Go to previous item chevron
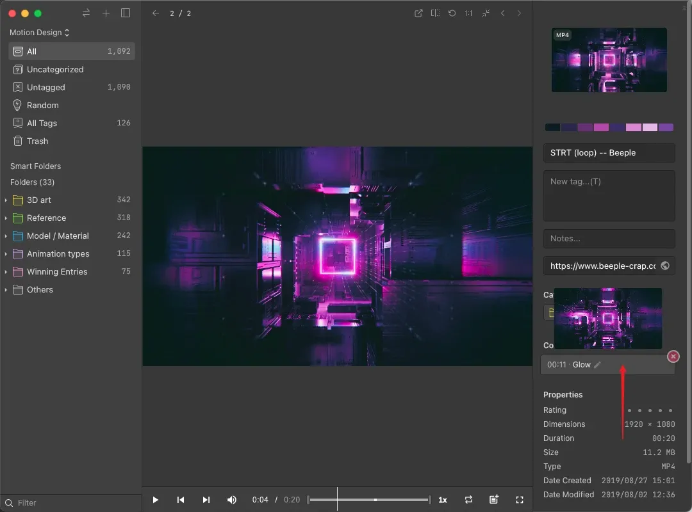692x512 pixels. pyautogui.click(x=503, y=13)
